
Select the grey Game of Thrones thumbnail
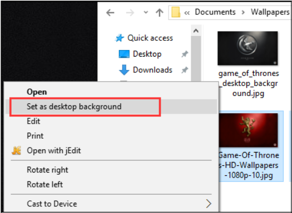tap(248, 48)
